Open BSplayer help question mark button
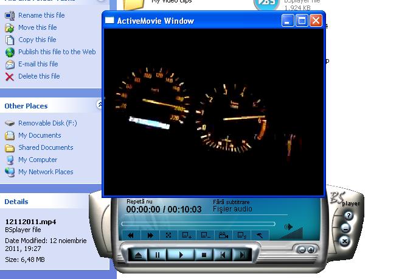Viewport: 399px width, 279px height. point(349,216)
